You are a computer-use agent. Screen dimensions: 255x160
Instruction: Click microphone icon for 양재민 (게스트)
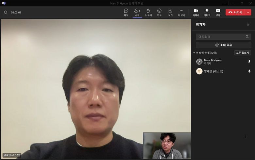[x=249, y=71]
